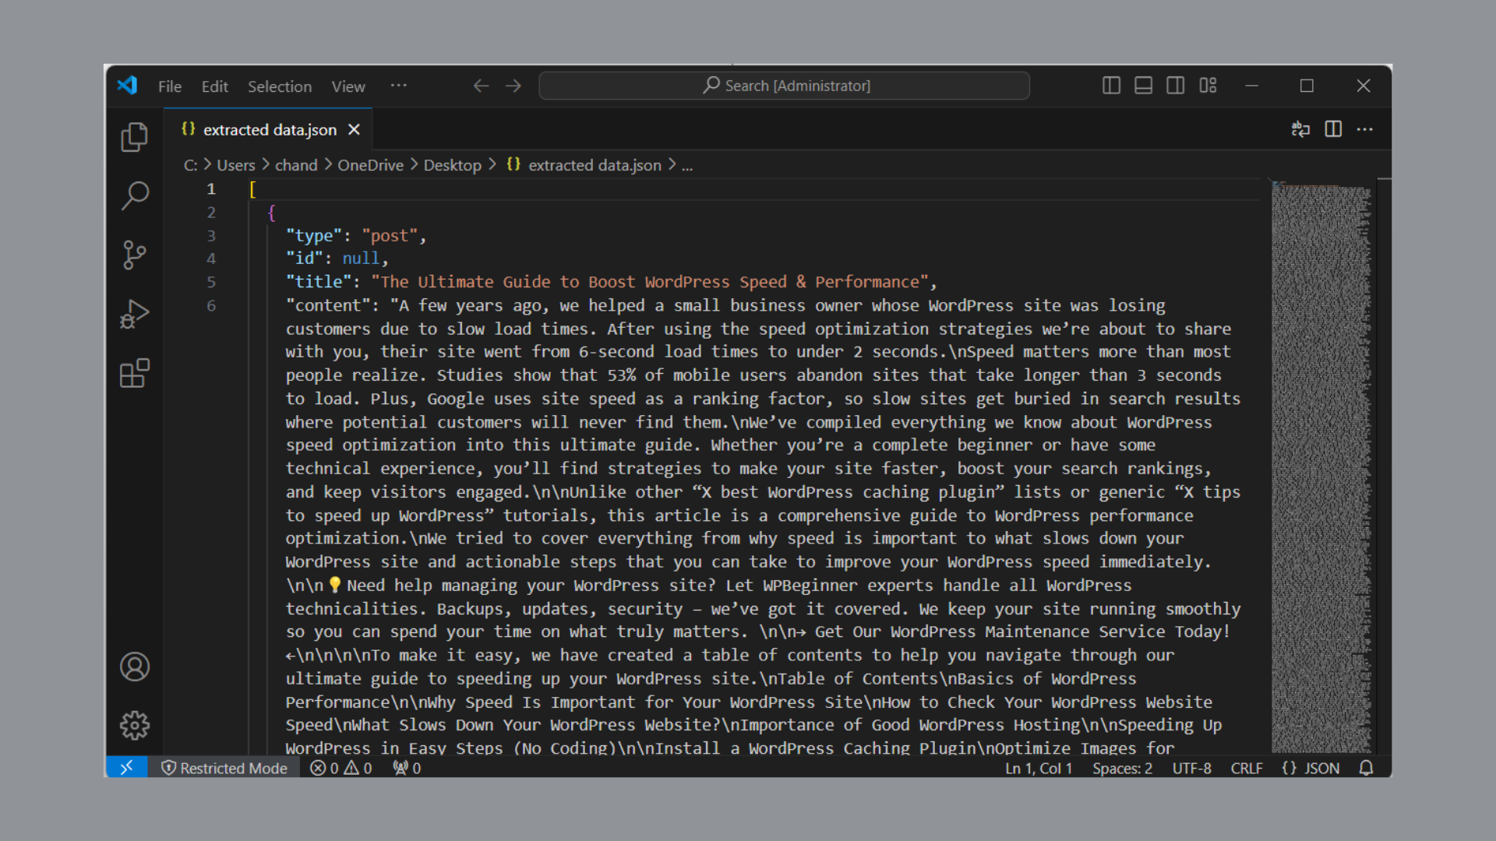Expand the hidden menu items ellipsis
This screenshot has height=841, width=1496.
(x=398, y=86)
